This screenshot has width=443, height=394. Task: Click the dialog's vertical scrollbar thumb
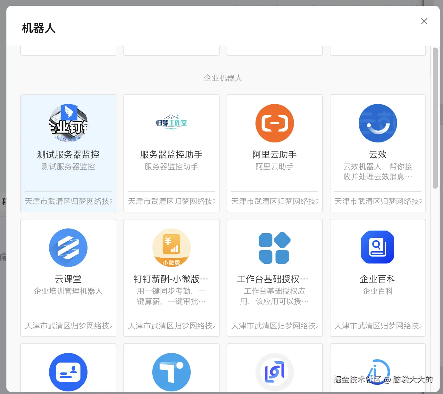tap(435, 118)
